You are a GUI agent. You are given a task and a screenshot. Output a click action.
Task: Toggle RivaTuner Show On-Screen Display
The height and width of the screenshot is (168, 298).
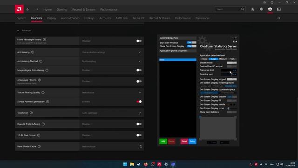coord(191,46)
